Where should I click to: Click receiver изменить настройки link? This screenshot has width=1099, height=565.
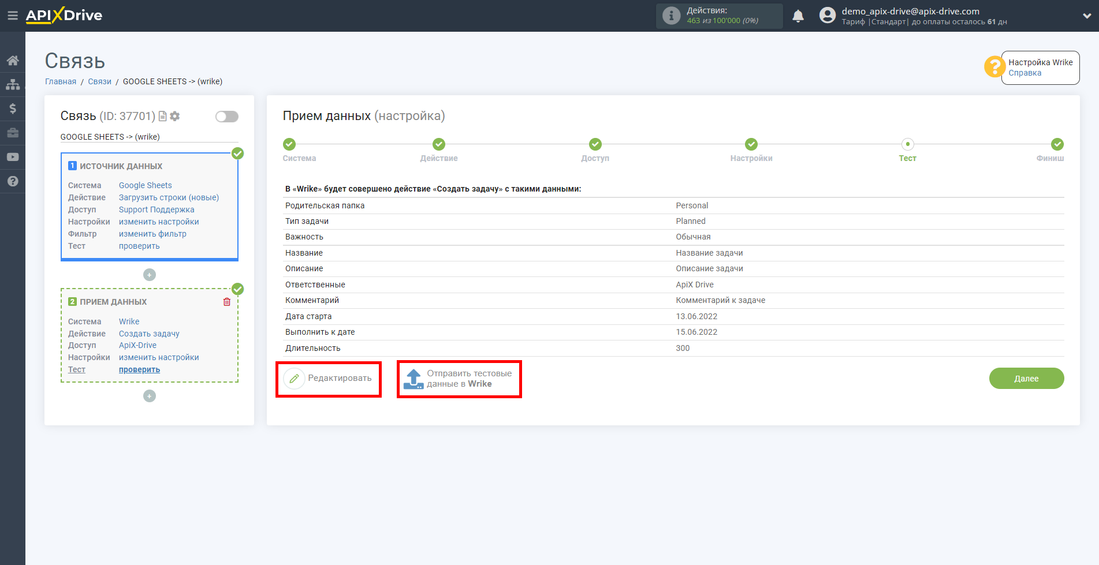tap(159, 357)
